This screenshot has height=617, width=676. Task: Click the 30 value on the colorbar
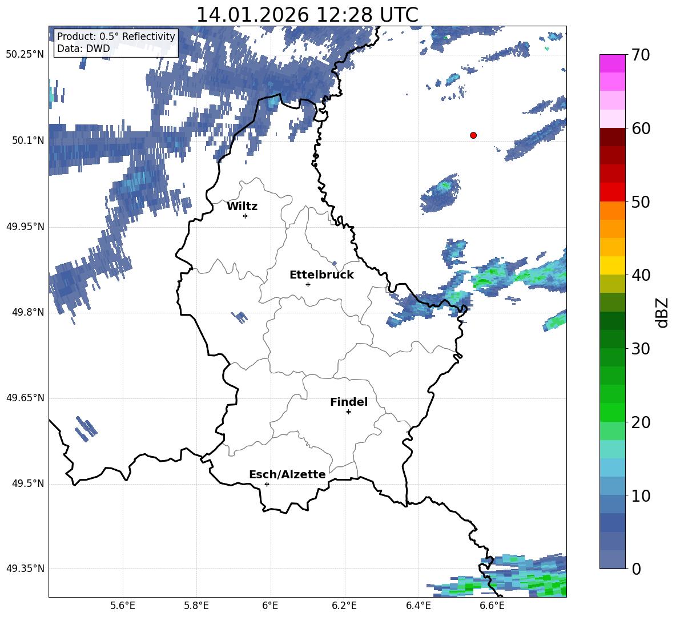641,349
